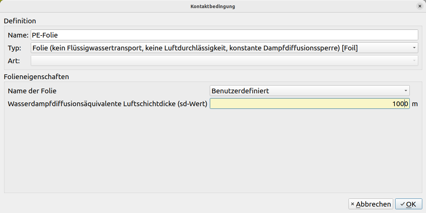The height and width of the screenshot is (213, 426).
Task: Open the Typ dropdown showing Folie [Foil]
Action: tap(224, 48)
